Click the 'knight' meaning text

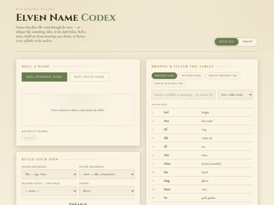point(205,112)
